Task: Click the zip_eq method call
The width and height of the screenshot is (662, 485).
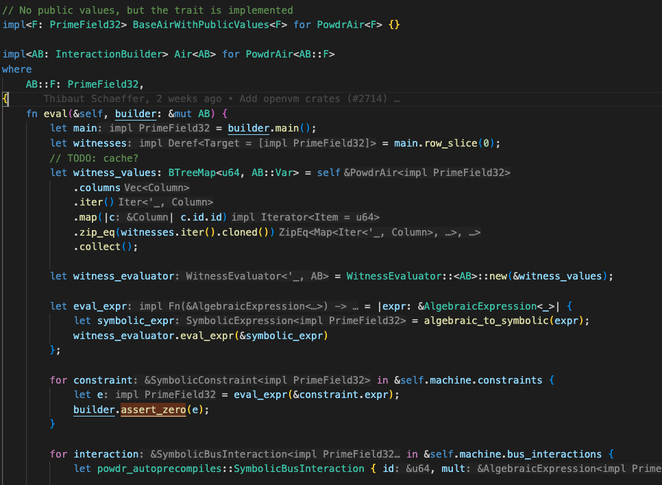Action: (97, 232)
